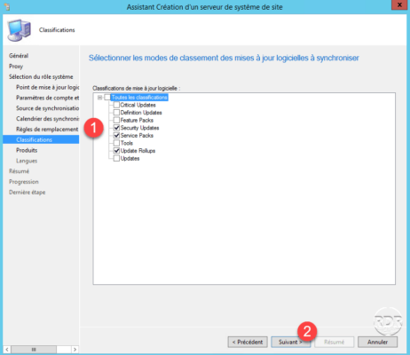
Task: Open Règles de remplacement step
Action: click(x=47, y=130)
